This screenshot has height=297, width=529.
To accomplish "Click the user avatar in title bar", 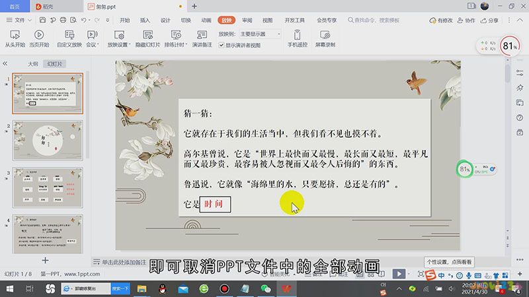I will point(485,6).
